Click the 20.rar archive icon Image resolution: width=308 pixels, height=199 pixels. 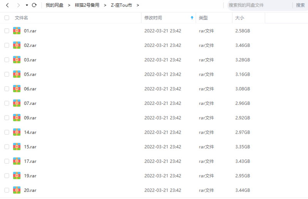point(17,190)
